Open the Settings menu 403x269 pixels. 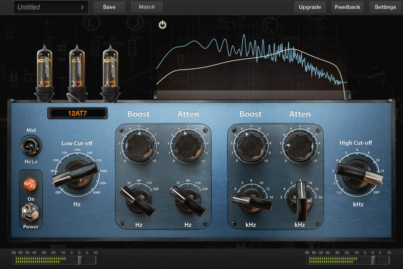point(385,7)
